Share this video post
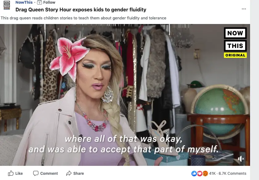Image resolution: width=259 pixels, height=180 pixels. pyautogui.click(x=75, y=173)
